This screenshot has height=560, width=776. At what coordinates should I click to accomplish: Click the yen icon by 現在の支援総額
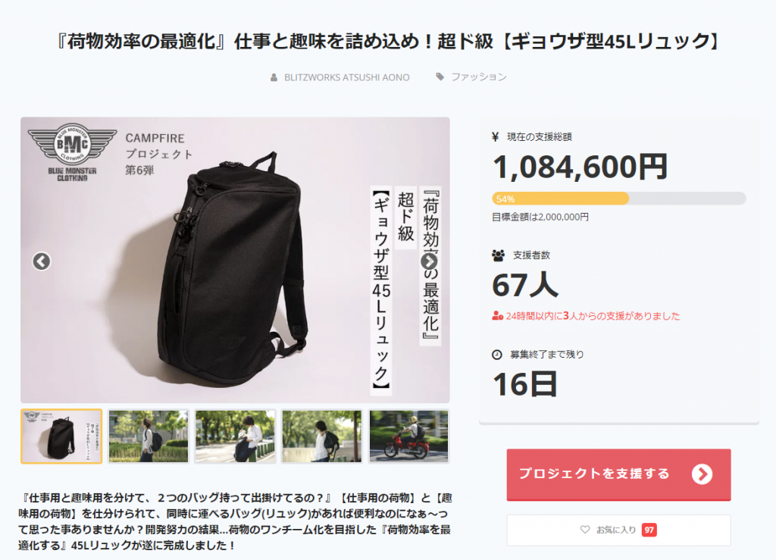coord(496,137)
